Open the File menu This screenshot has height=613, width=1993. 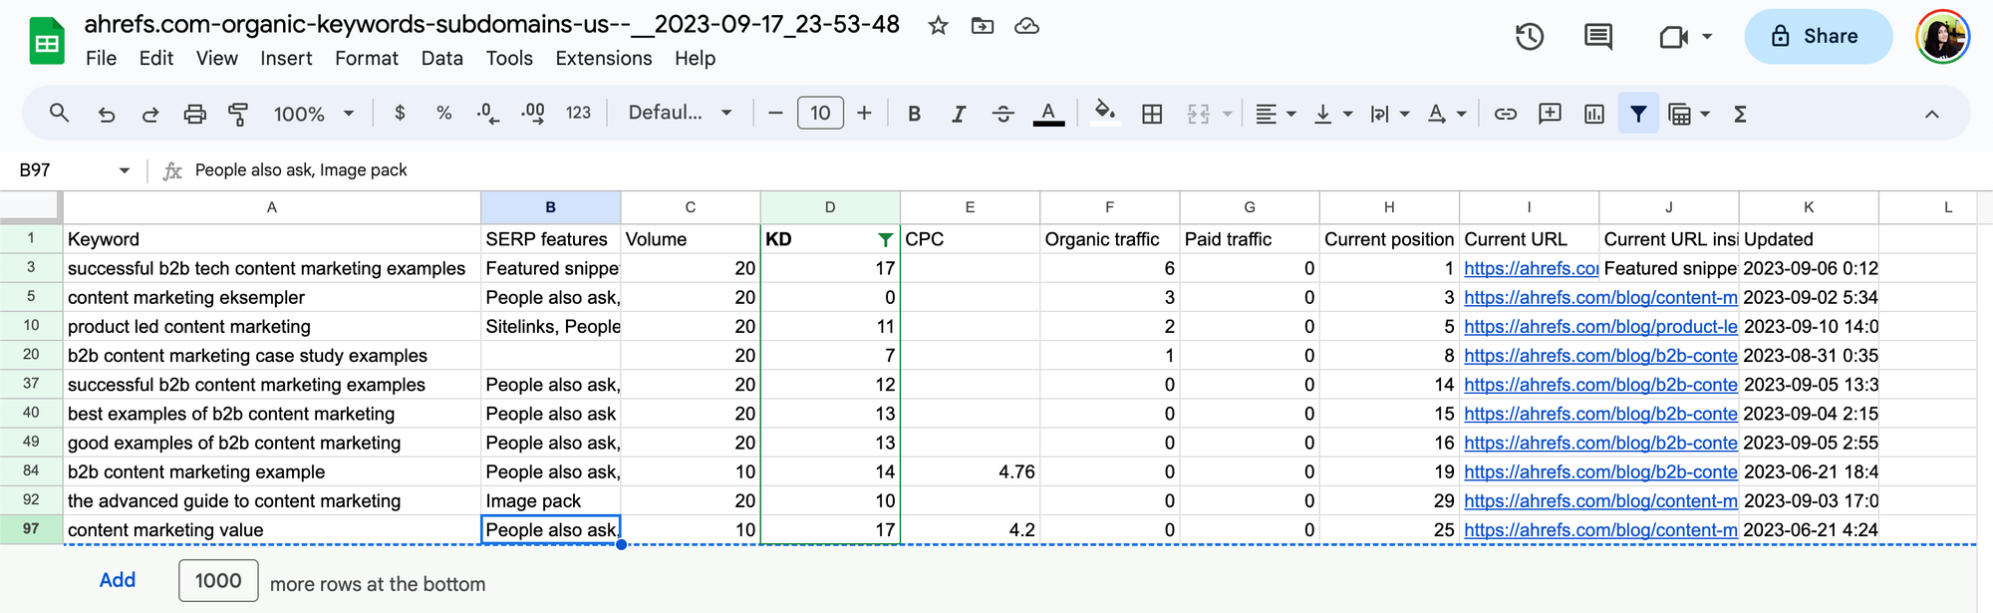point(101,58)
